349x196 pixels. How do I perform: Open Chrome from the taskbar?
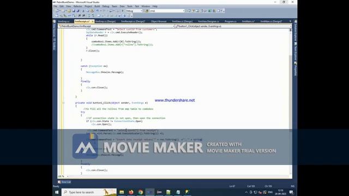coord(140,192)
